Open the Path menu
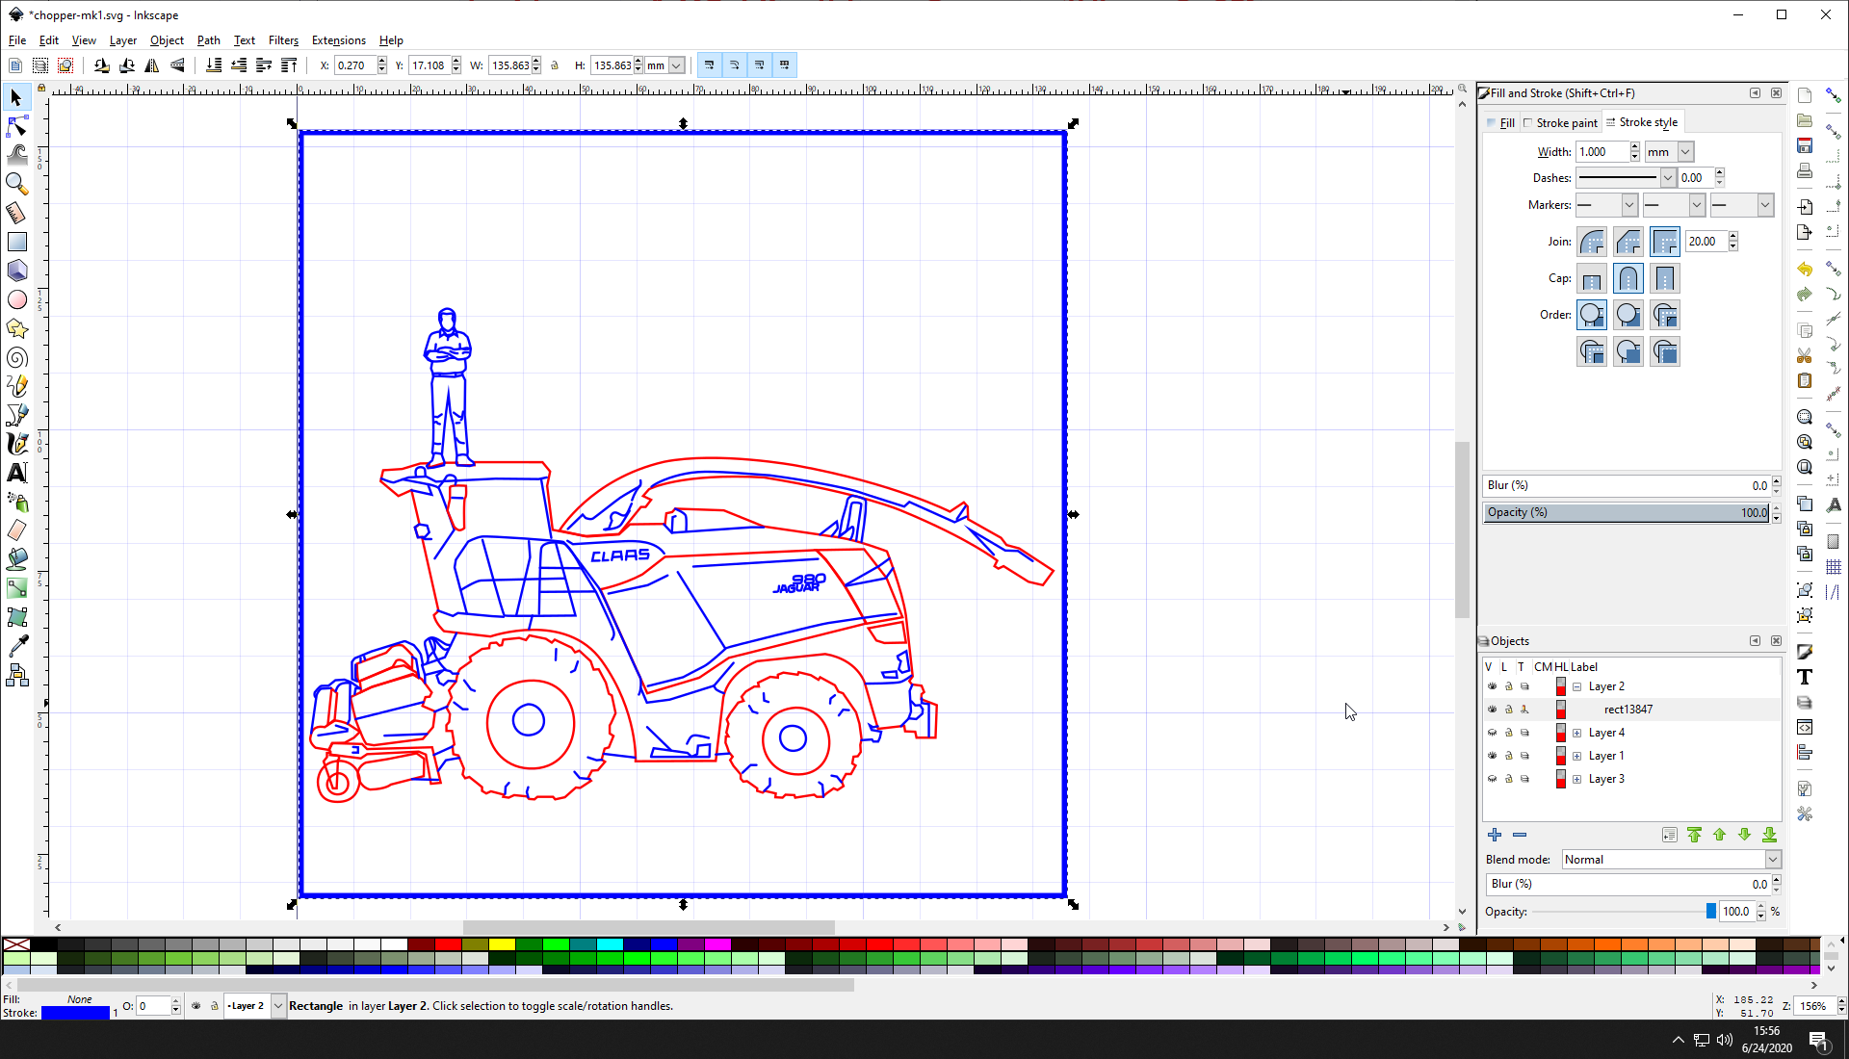The image size is (1849, 1059). tap(208, 40)
